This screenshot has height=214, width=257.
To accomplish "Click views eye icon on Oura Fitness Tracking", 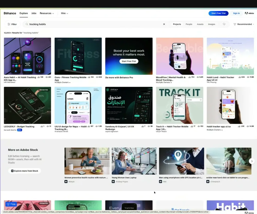I will [97, 77].
